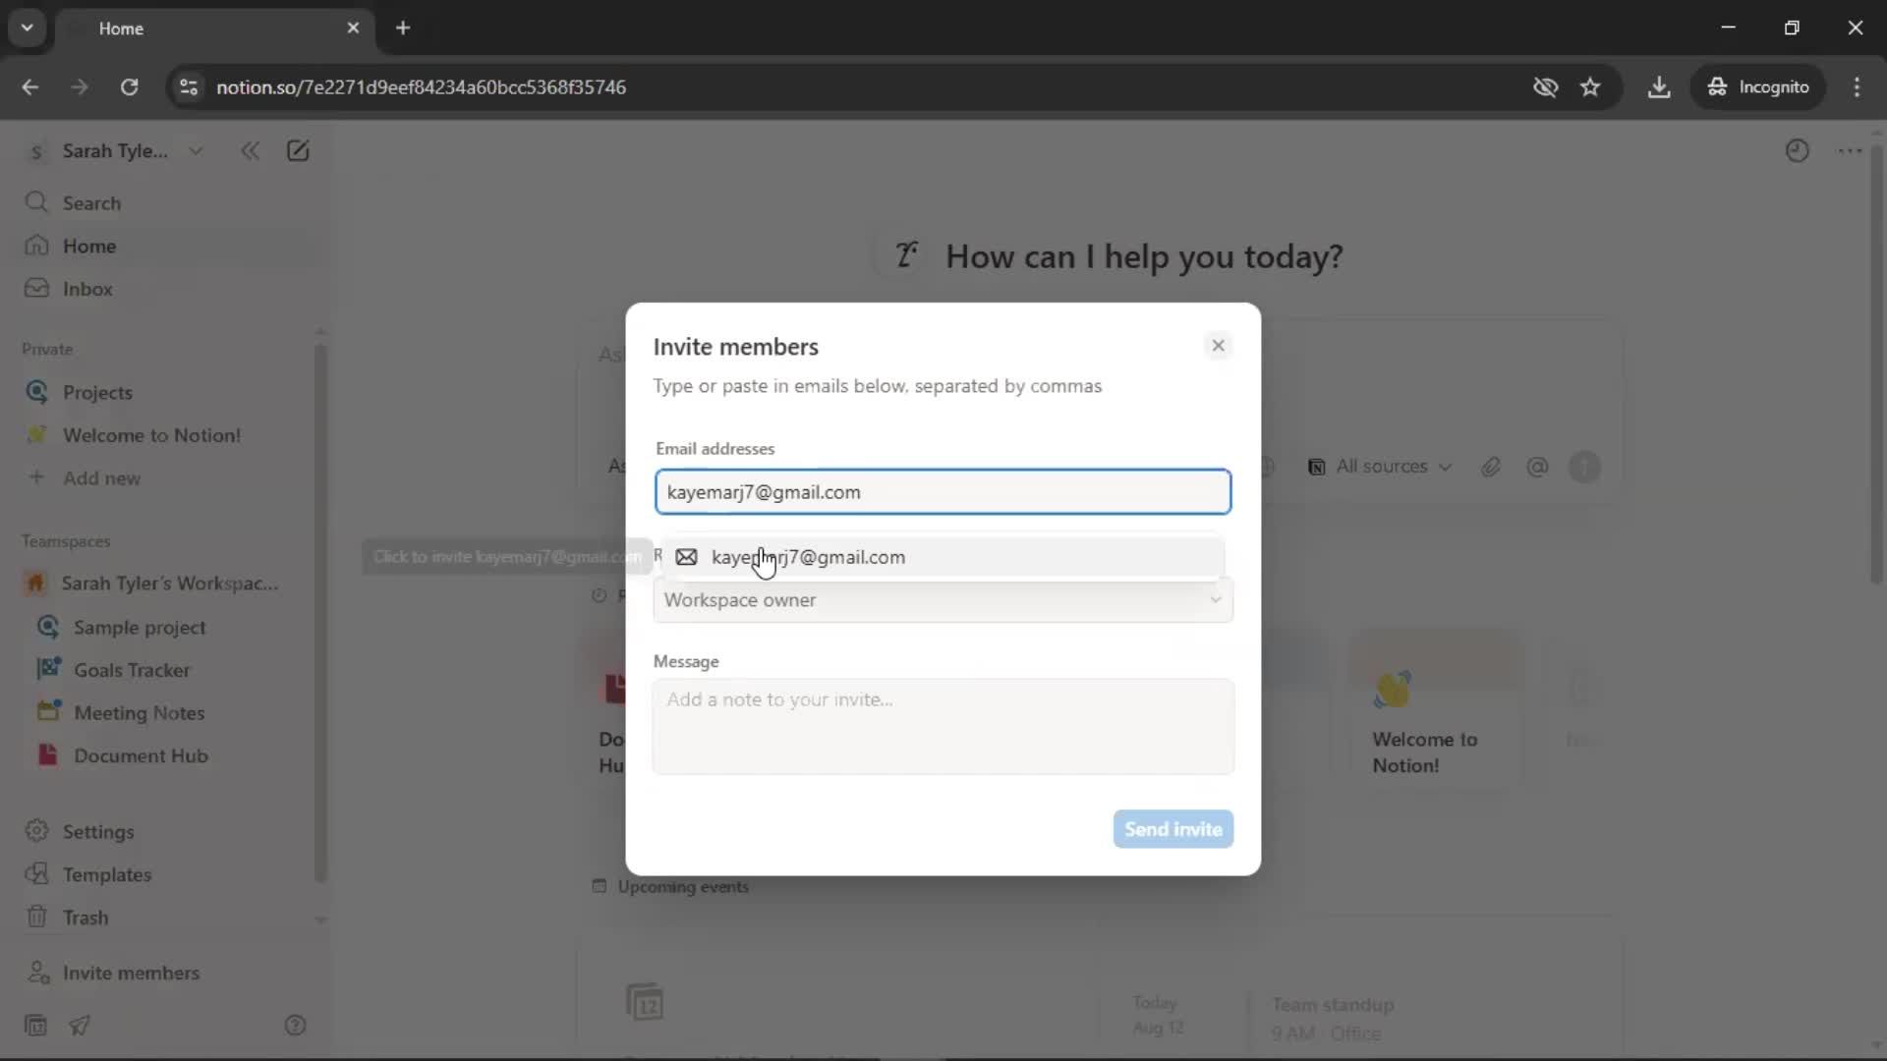The image size is (1887, 1061).
Task: Open the history clock icon
Action: (x=1798, y=151)
